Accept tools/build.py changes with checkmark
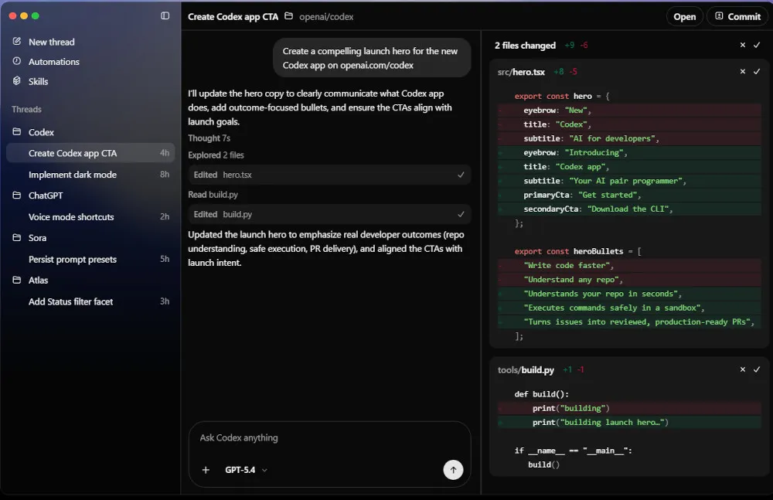The height and width of the screenshot is (500, 773). click(757, 369)
